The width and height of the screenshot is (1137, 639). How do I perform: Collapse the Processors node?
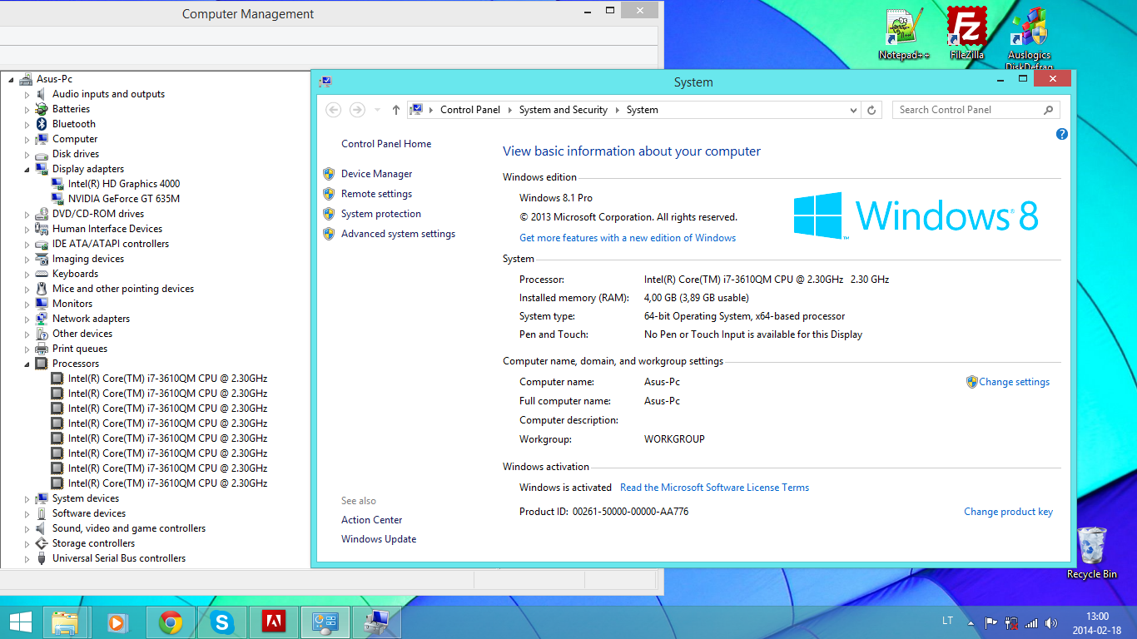pyautogui.click(x=27, y=364)
